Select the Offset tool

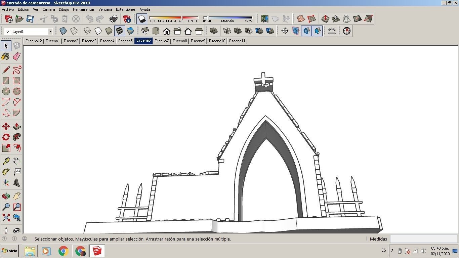tap(17, 148)
